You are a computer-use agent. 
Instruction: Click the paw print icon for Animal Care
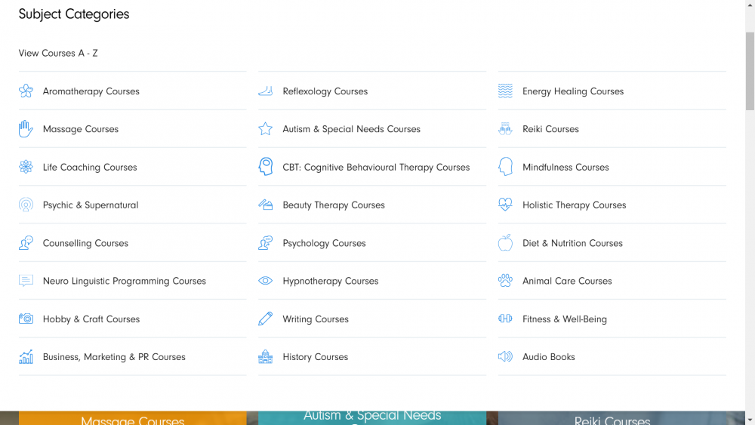click(x=505, y=281)
